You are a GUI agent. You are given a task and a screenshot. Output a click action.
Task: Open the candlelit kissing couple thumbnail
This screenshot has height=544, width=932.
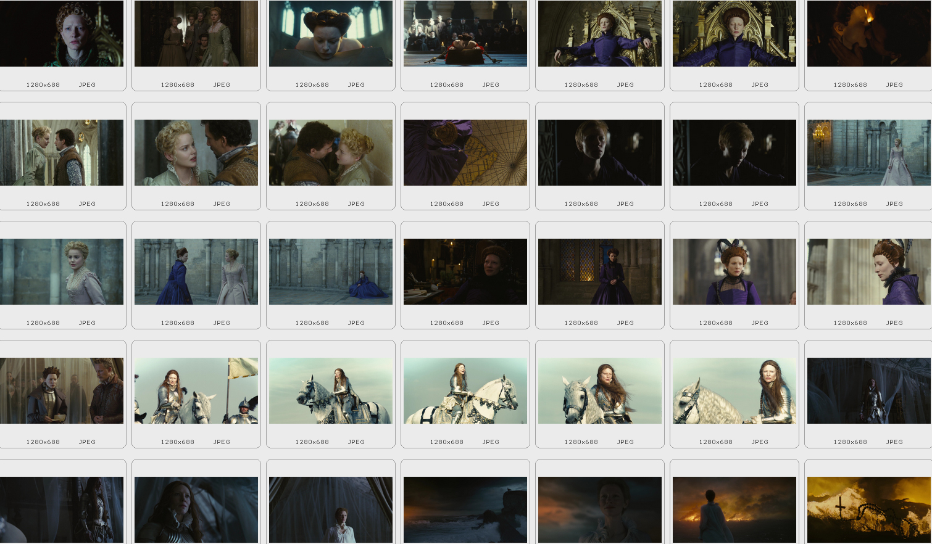(x=869, y=33)
